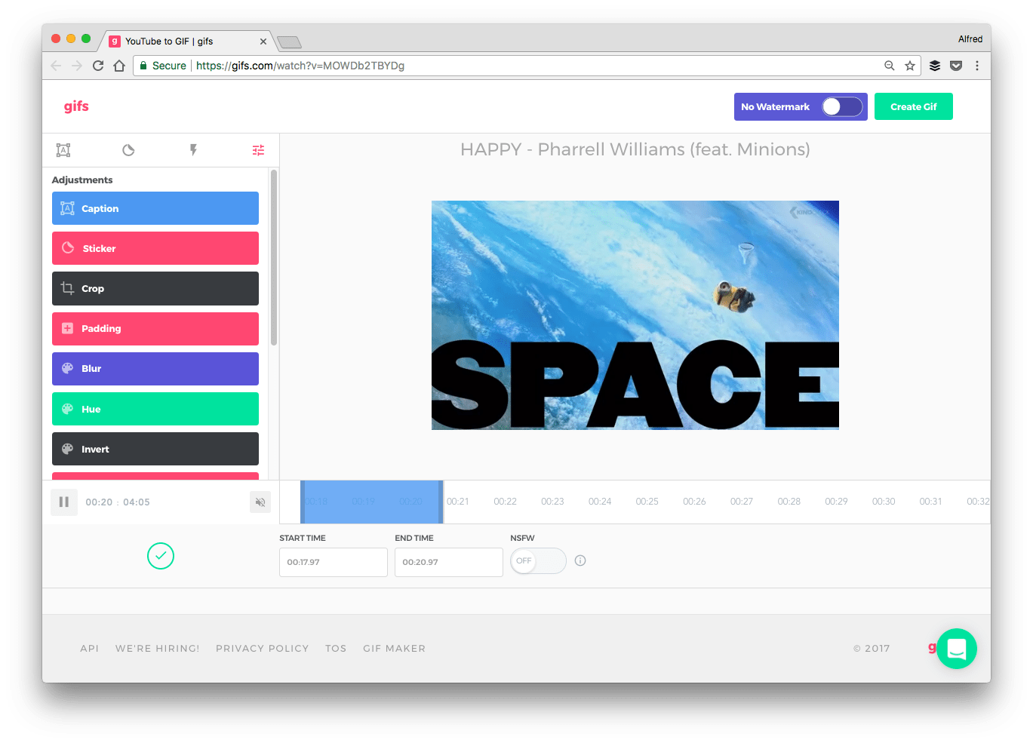Viewport: 1033px width, 743px height.
Task: Click the zoom magnifier icon in address bar
Action: [x=890, y=66]
